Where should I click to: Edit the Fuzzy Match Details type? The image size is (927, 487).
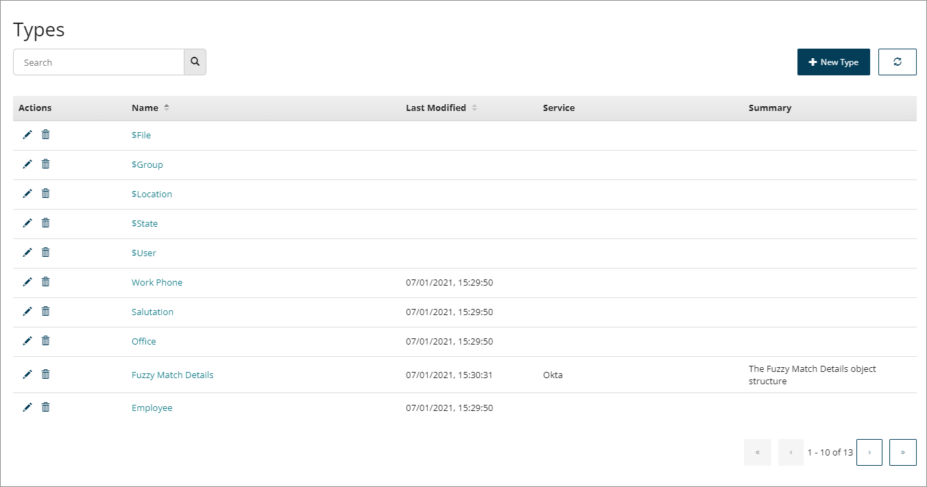pyautogui.click(x=27, y=374)
